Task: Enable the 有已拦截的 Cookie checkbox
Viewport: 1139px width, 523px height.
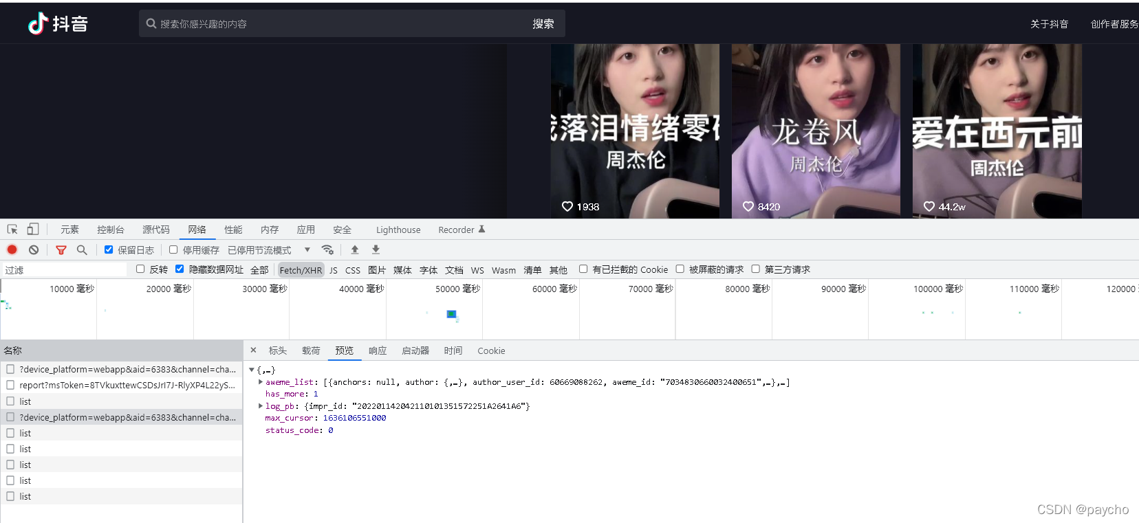Action: click(583, 269)
